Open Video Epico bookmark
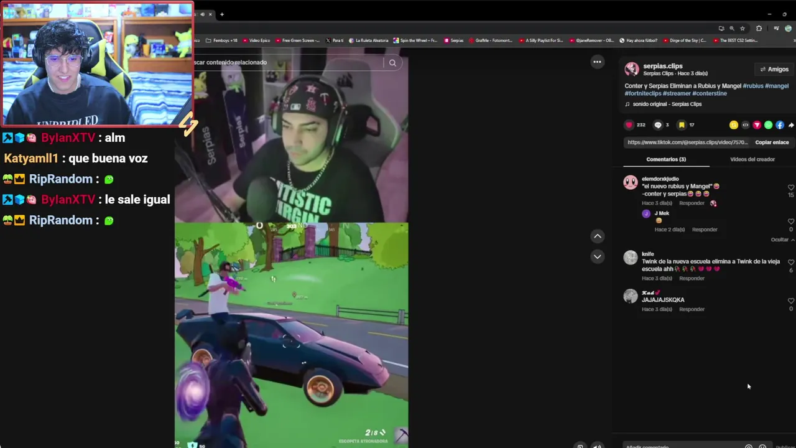The image size is (796, 448). (256, 40)
